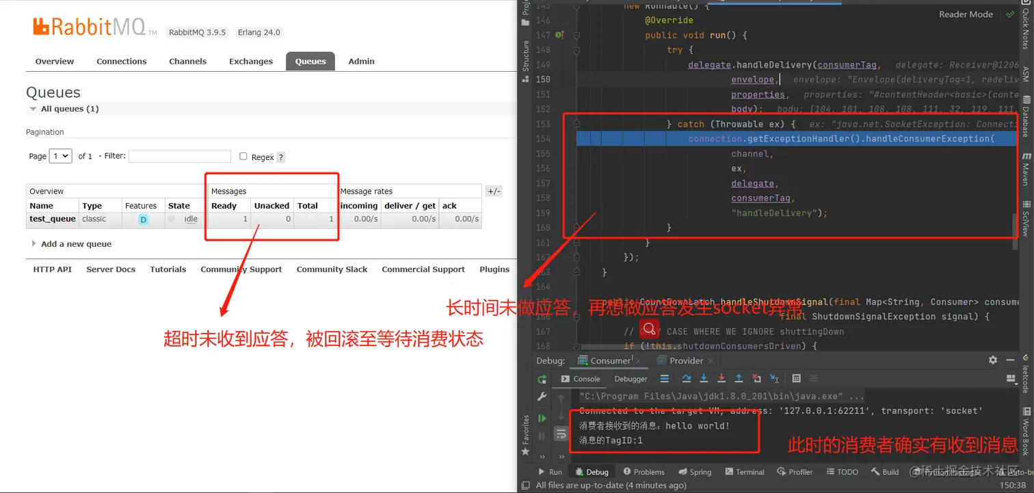Open the Terminal tool window

coord(744,471)
